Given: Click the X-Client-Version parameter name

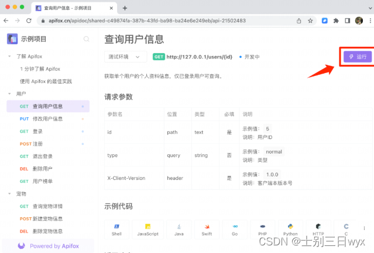Looking at the screenshot, I should pos(126,178).
